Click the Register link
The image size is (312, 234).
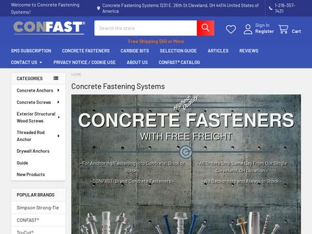tap(265, 31)
